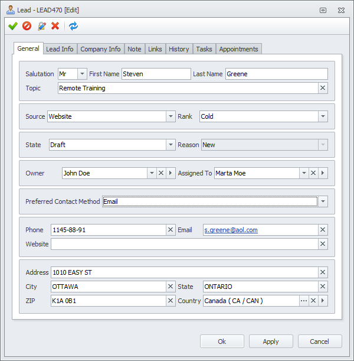Viewport: 354px width, 361px height.
Task: Expand the Rank dropdown arrow
Action: coord(323,116)
